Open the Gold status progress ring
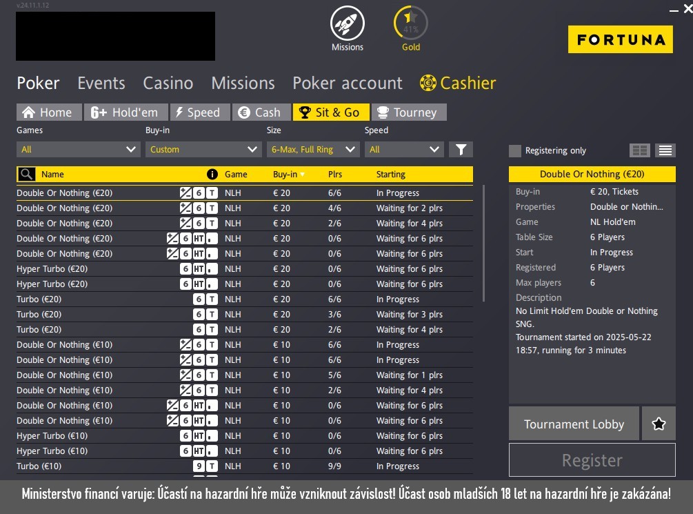The height and width of the screenshot is (514, 693). [x=410, y=23]
